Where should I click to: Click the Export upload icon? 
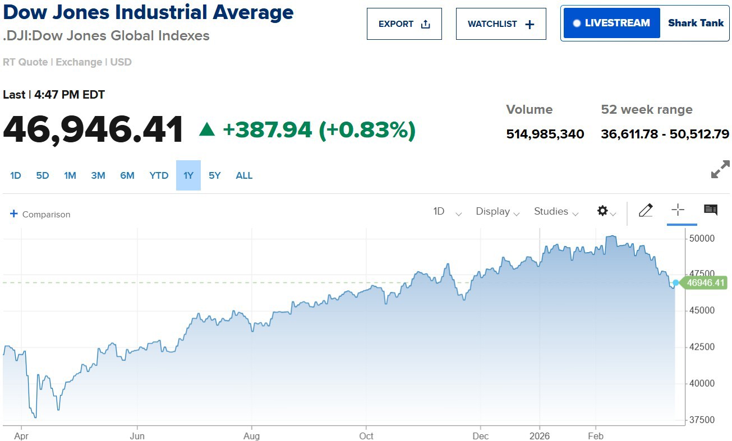click(x=425, y=24)
